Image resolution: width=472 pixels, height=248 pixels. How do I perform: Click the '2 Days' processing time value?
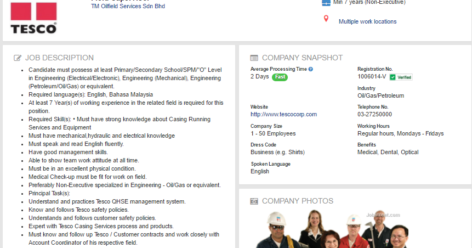(259, 76)
